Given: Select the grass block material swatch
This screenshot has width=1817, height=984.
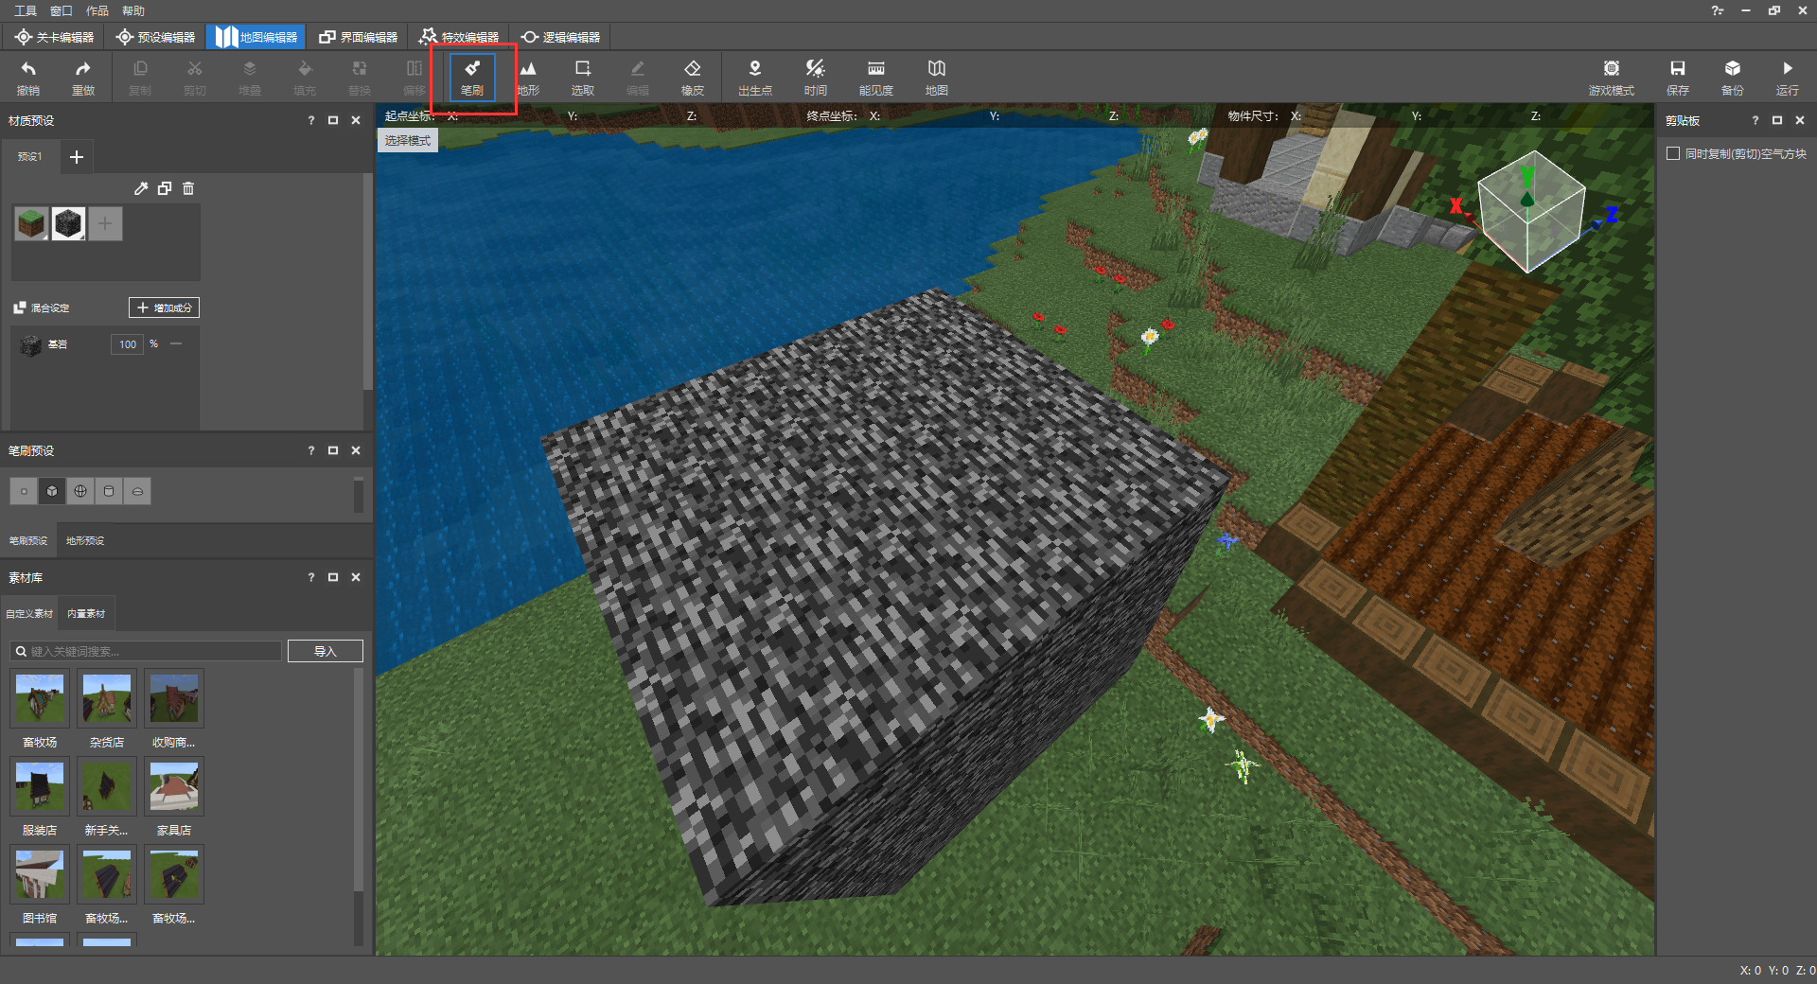Looking at the screenshot, I should [32, 224].
